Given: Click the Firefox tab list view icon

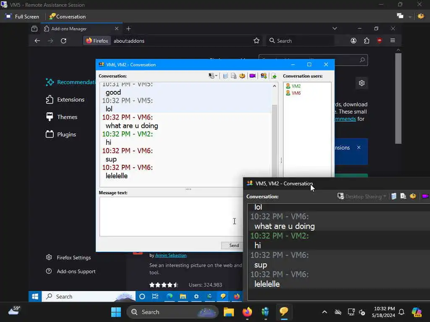Looking at the screenshot, I should 34,29.
